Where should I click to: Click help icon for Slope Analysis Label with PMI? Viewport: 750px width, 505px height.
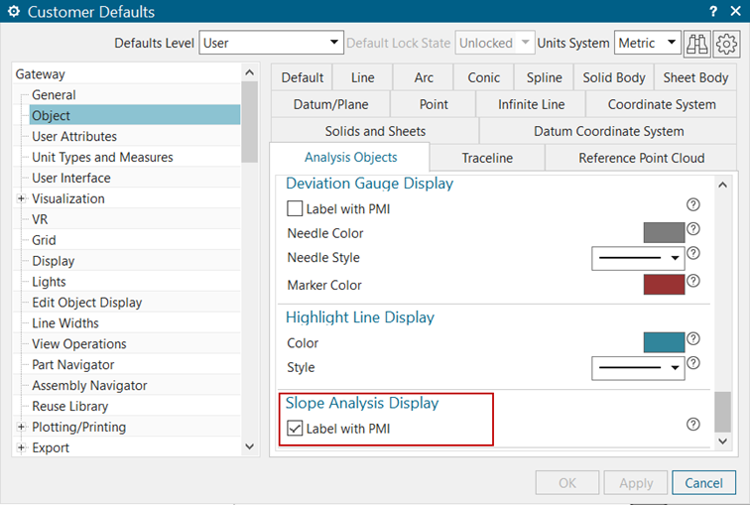(x=693, y=425)
